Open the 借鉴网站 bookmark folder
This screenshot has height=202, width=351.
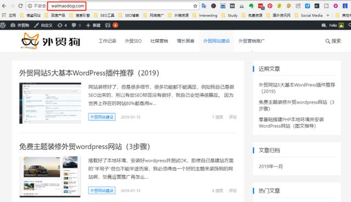[30, 15]
